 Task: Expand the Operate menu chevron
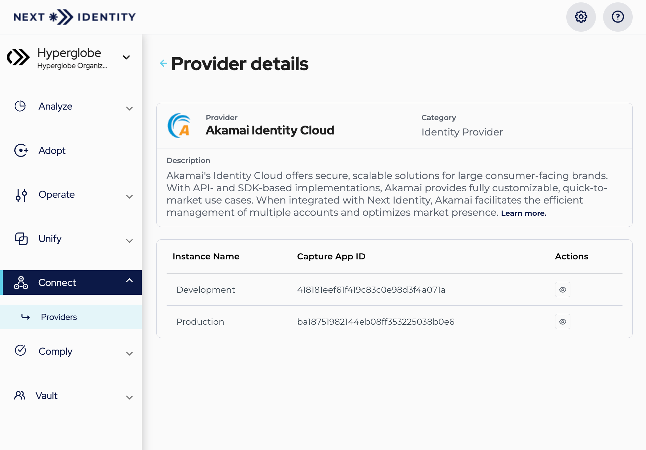[129, 197]
